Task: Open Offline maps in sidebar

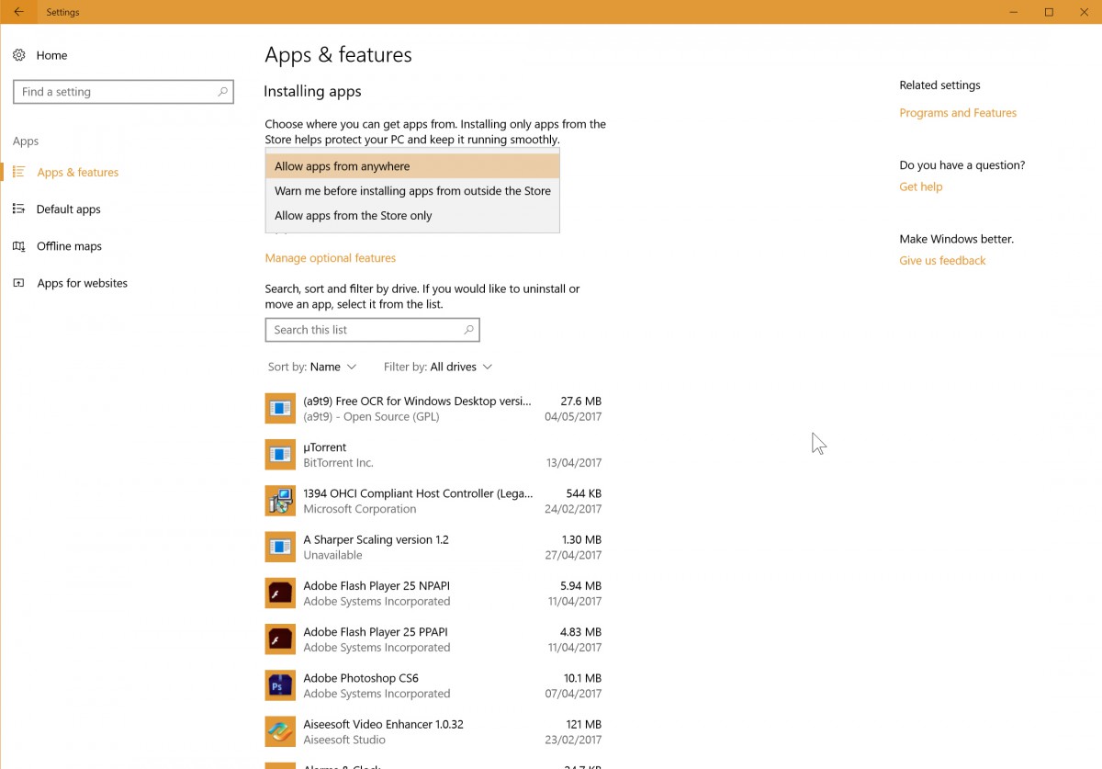Action: 69,246
